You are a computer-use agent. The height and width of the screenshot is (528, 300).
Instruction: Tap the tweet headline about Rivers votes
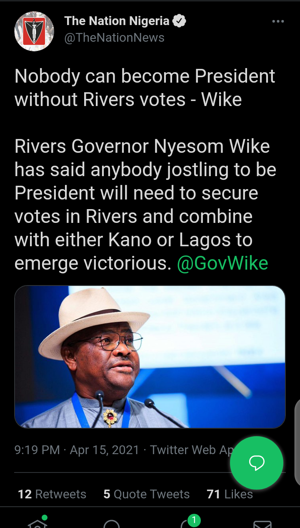coord(145,88)
